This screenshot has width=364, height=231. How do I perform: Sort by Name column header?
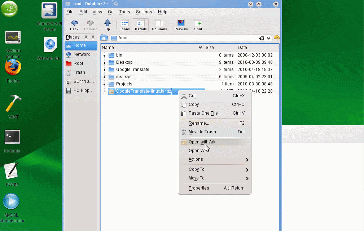pos(152,48)
